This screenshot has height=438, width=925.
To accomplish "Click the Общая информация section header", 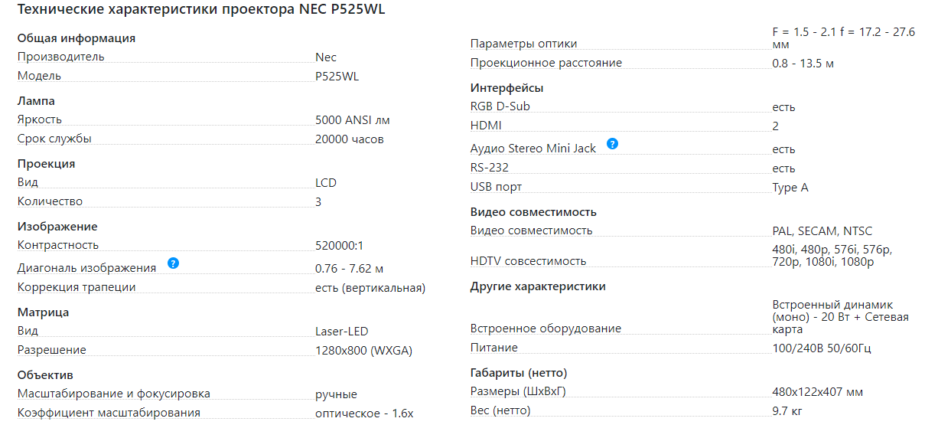I will pyautogui.click(x=77, y=38).
